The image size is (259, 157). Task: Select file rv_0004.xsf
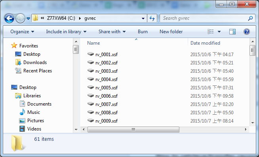[107, 79]
